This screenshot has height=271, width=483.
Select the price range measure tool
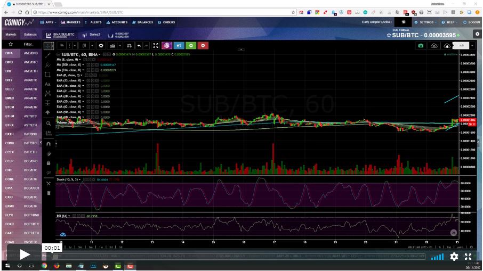pos(48,103)
